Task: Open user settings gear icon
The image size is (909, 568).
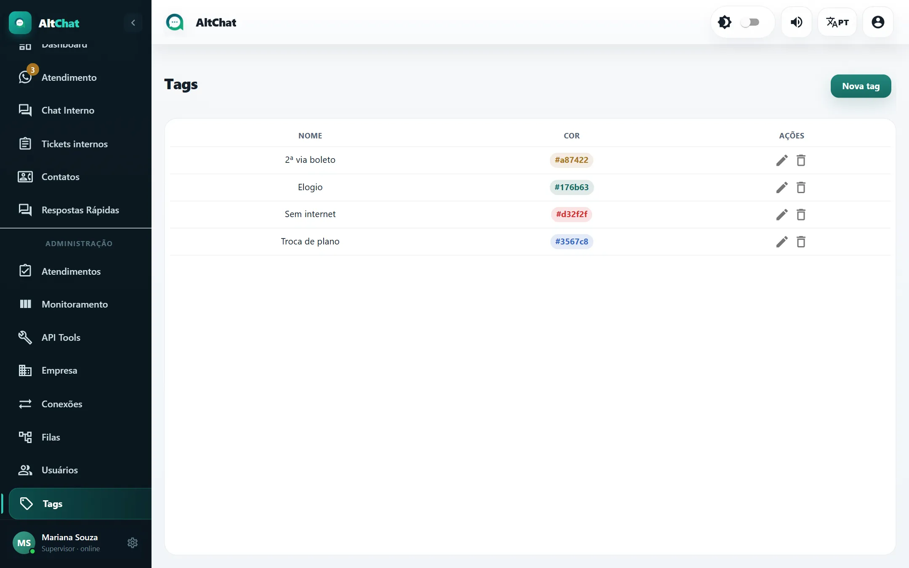Action: (133, 543)
